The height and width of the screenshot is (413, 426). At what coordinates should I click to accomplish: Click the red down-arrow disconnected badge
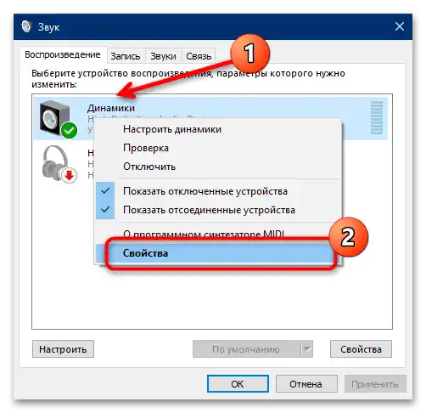[70, 175]
